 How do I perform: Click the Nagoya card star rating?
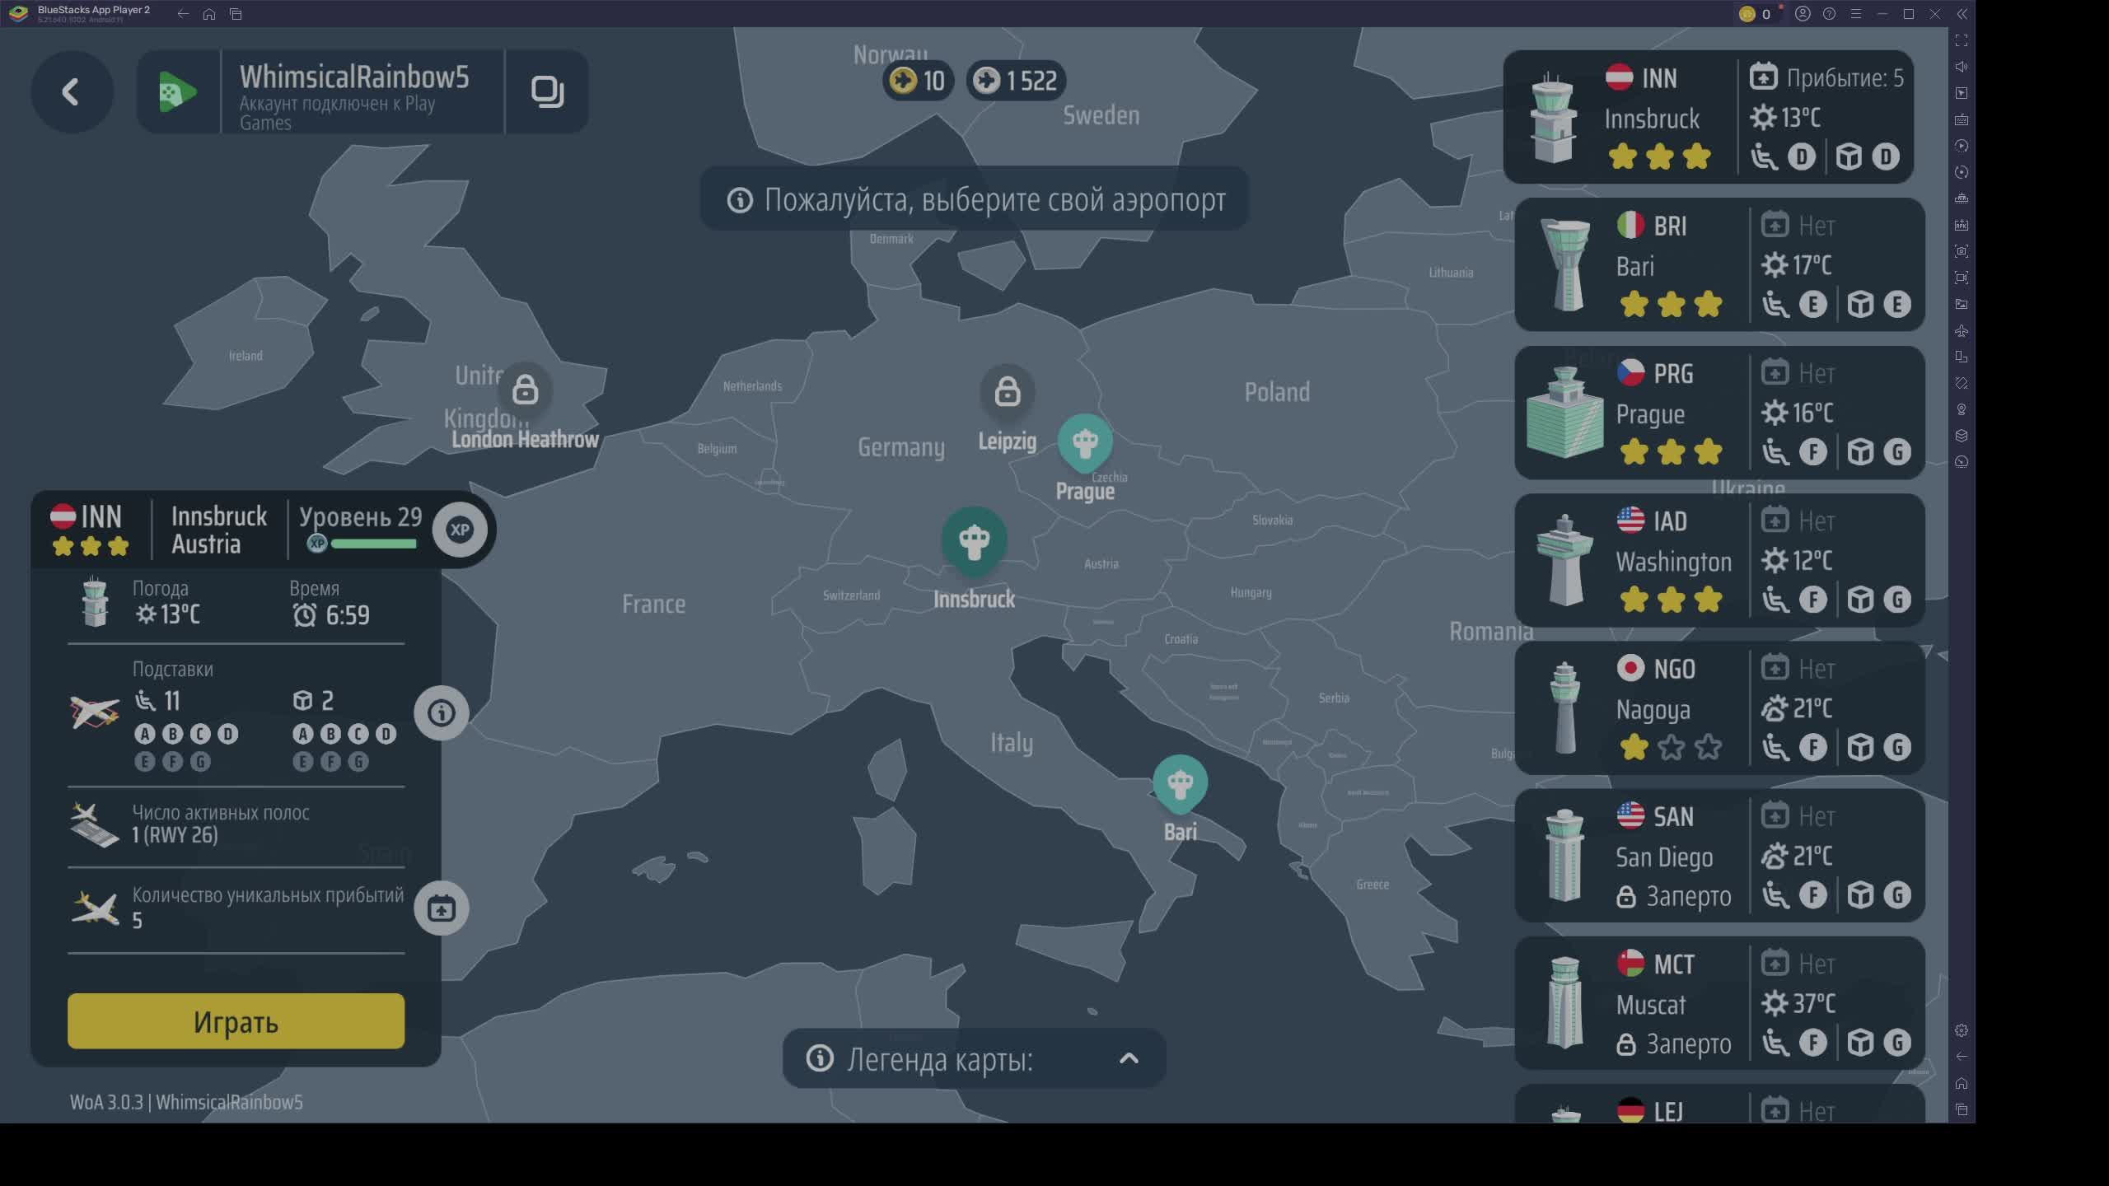click(x=1671, y=748)
